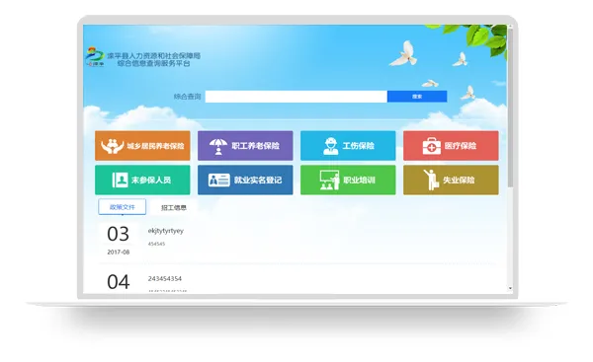This screenshot has height=362, width=593.
Task: Click the vertical scrollbar thumb
Action: (x=510, y=108)
